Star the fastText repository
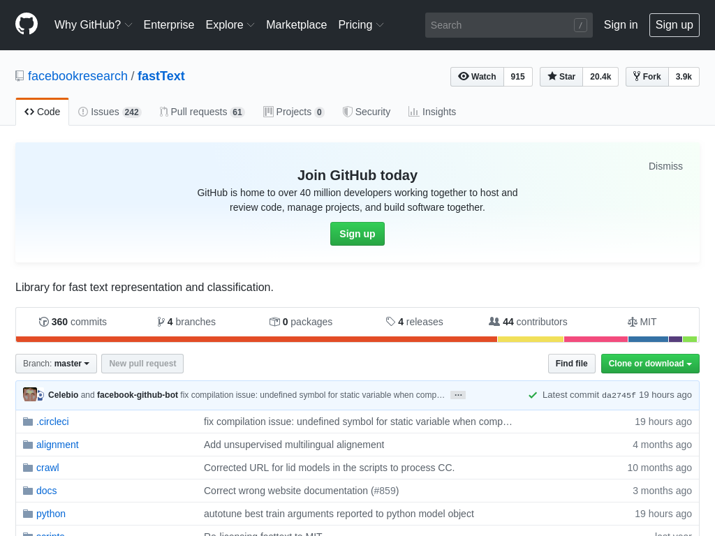Screen dimensions: 715x536 pyautogui.click(x=561, y=77)
